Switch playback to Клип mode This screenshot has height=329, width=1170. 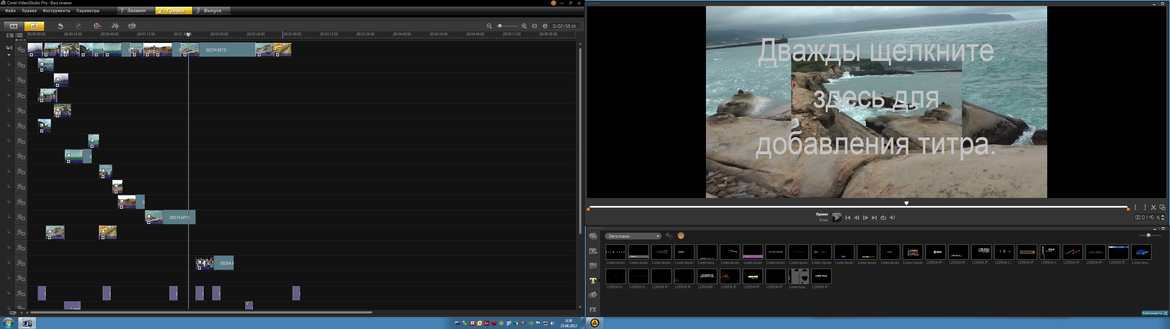coord(824,220)
